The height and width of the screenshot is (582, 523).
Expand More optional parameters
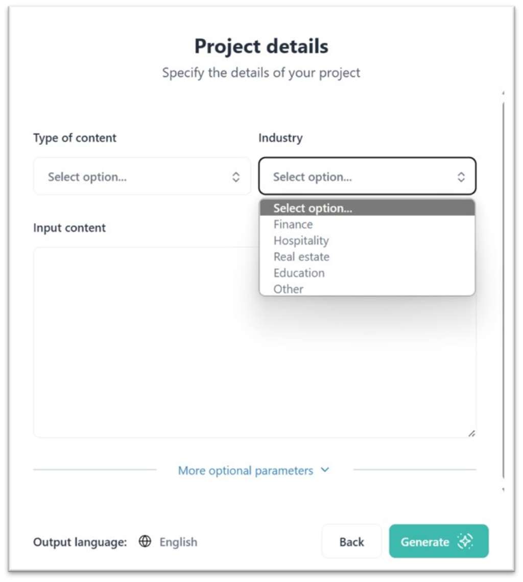[246, 471]
